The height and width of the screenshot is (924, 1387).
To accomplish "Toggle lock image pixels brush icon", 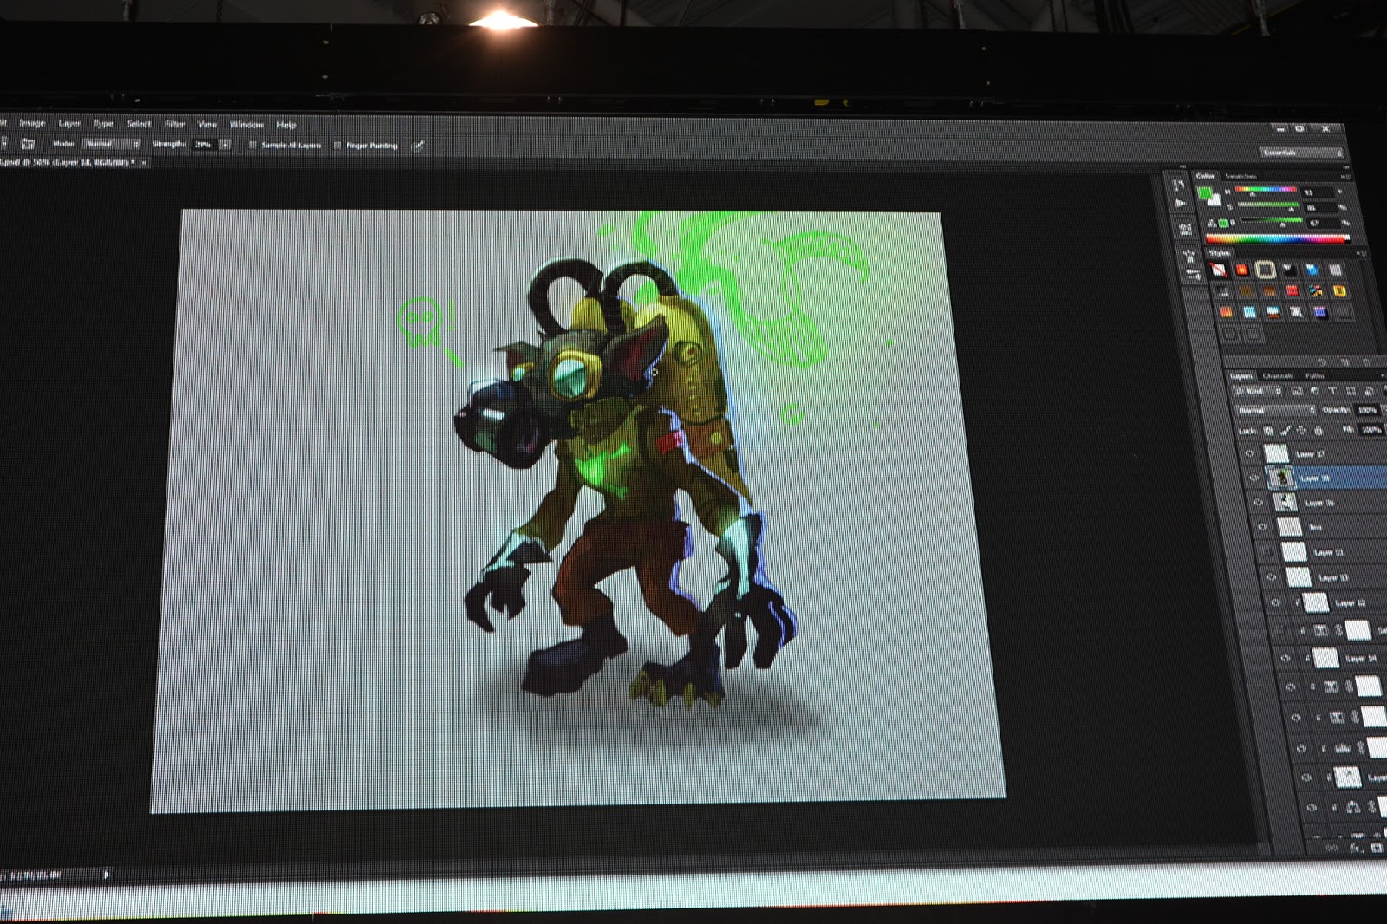I will [x=1286, y=430].
